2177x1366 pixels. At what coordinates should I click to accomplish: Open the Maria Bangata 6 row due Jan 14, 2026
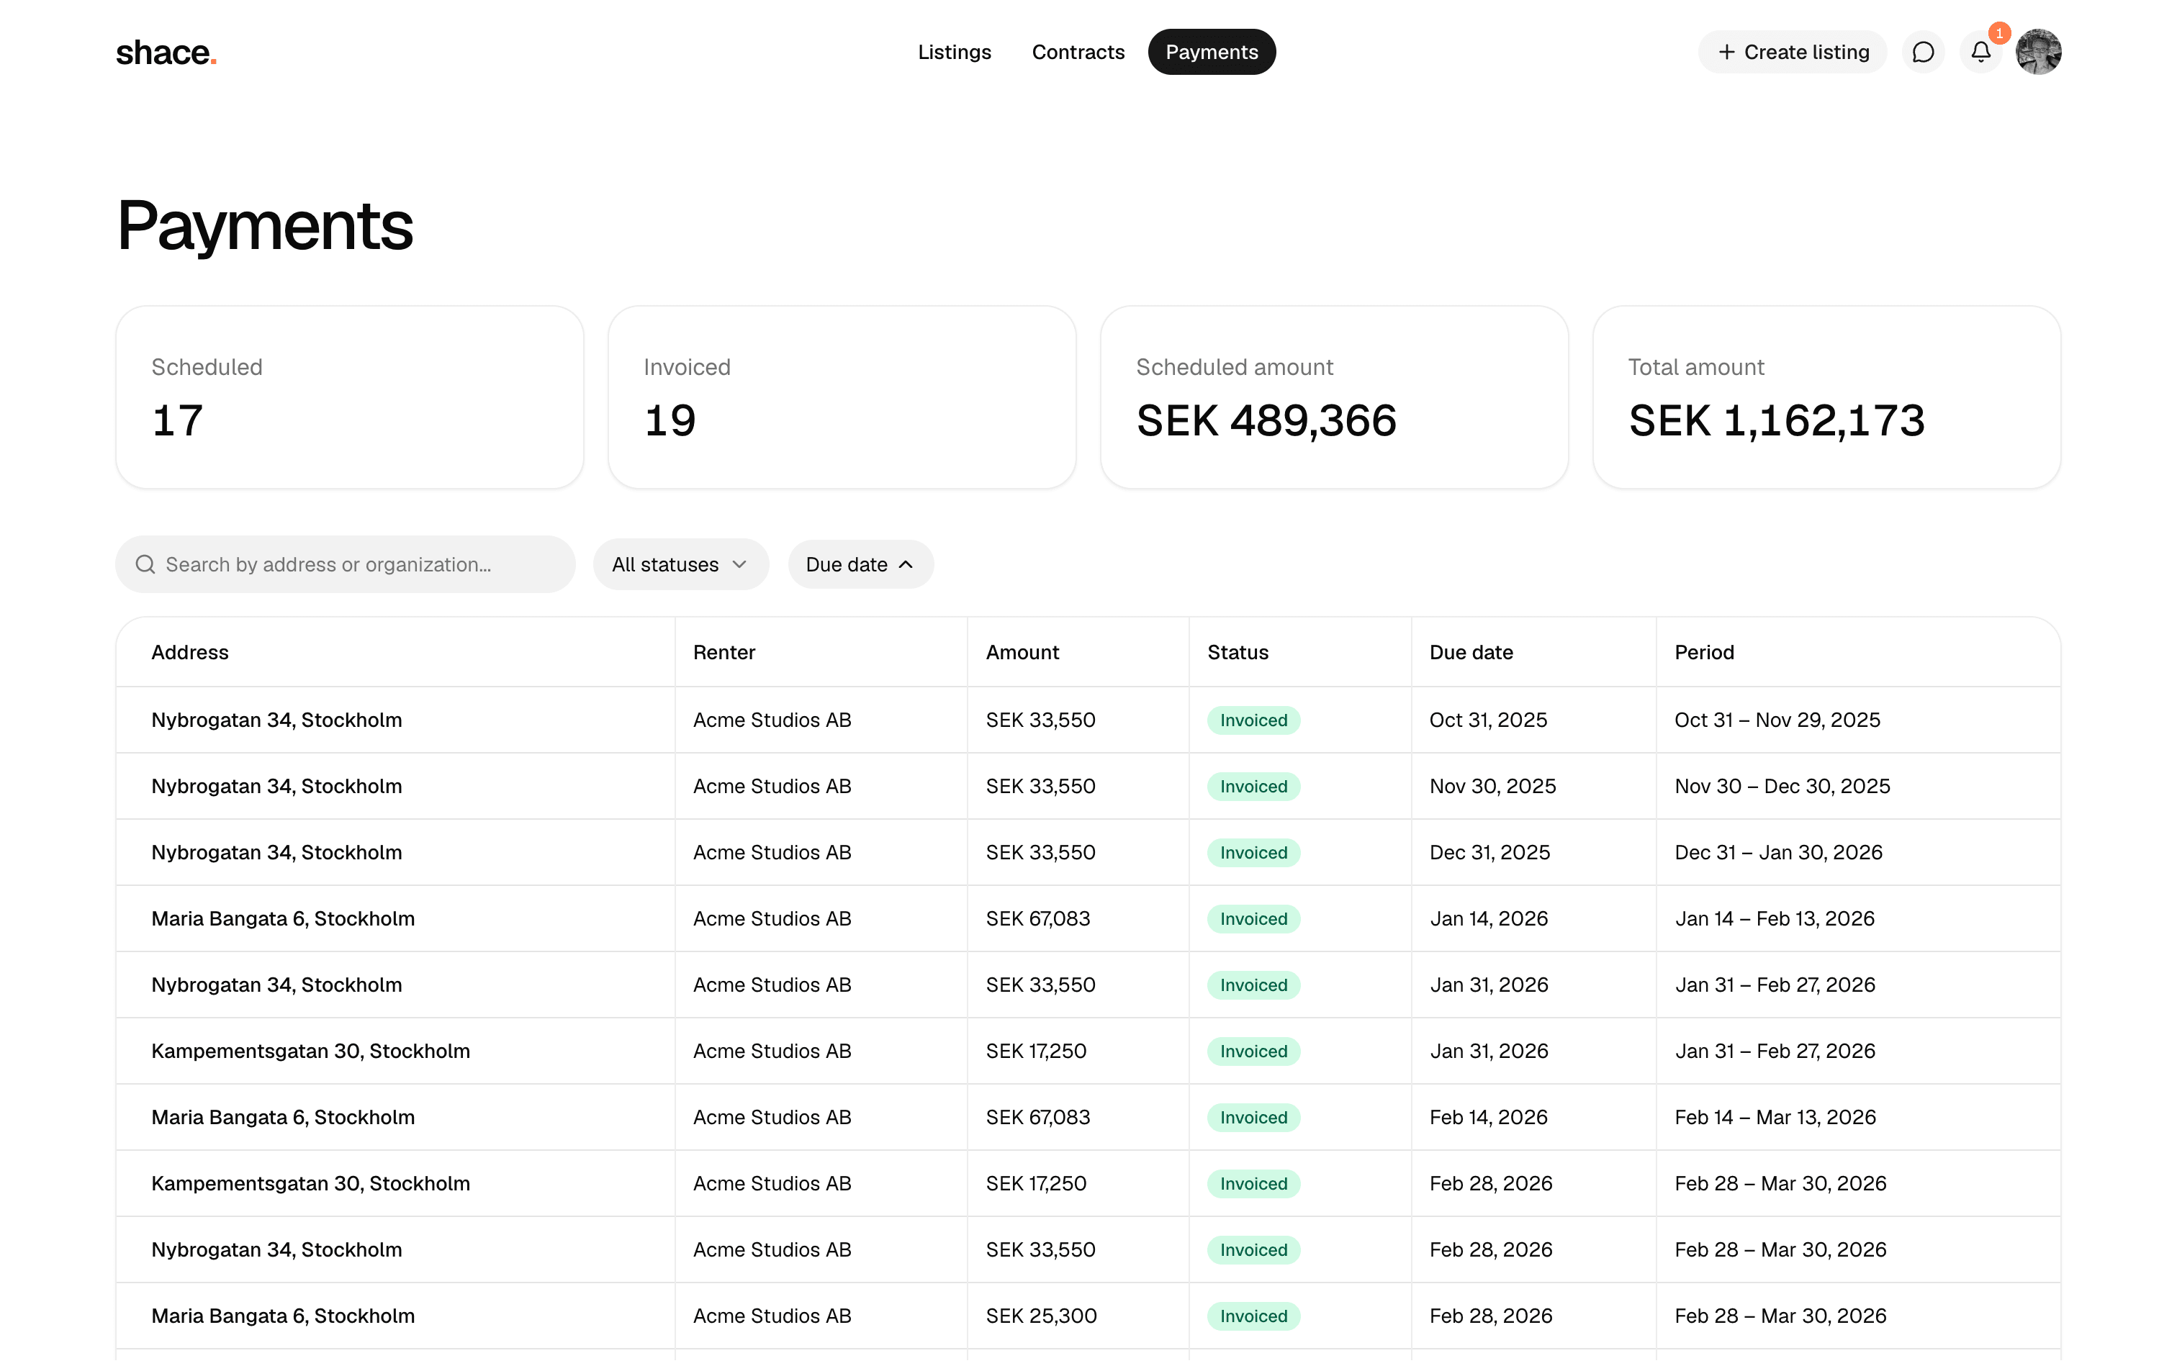(x=1088, y=919)
